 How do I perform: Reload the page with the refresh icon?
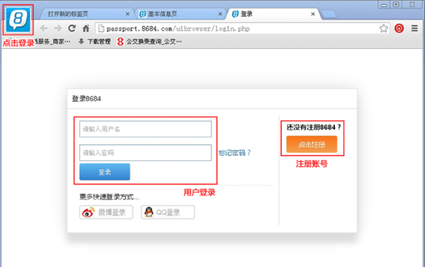[72, 28]
